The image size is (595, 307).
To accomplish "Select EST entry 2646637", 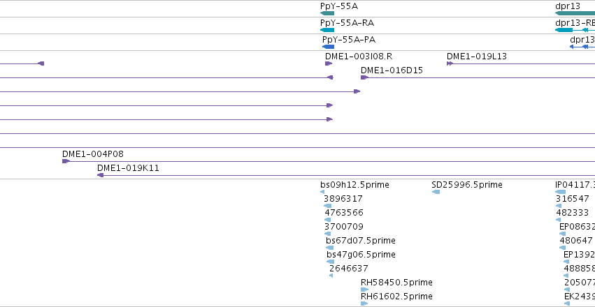I will [349, 269].
